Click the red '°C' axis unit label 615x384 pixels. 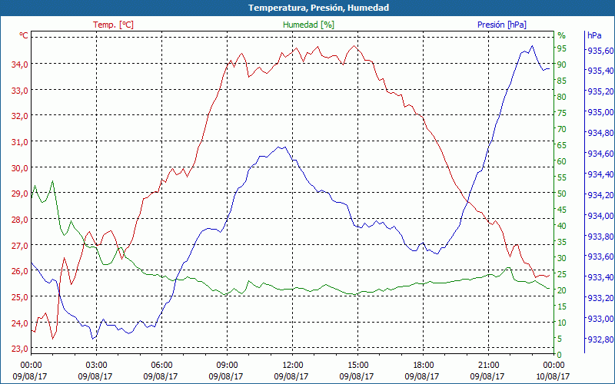(24, 35)
